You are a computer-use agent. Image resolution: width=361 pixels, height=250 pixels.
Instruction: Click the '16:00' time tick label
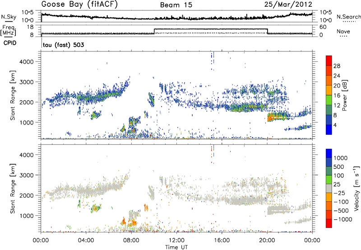tap(222, 241)
